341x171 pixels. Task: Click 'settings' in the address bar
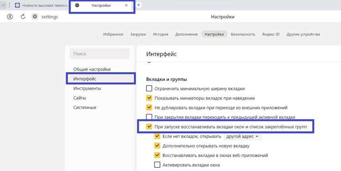tap(50, 17)
